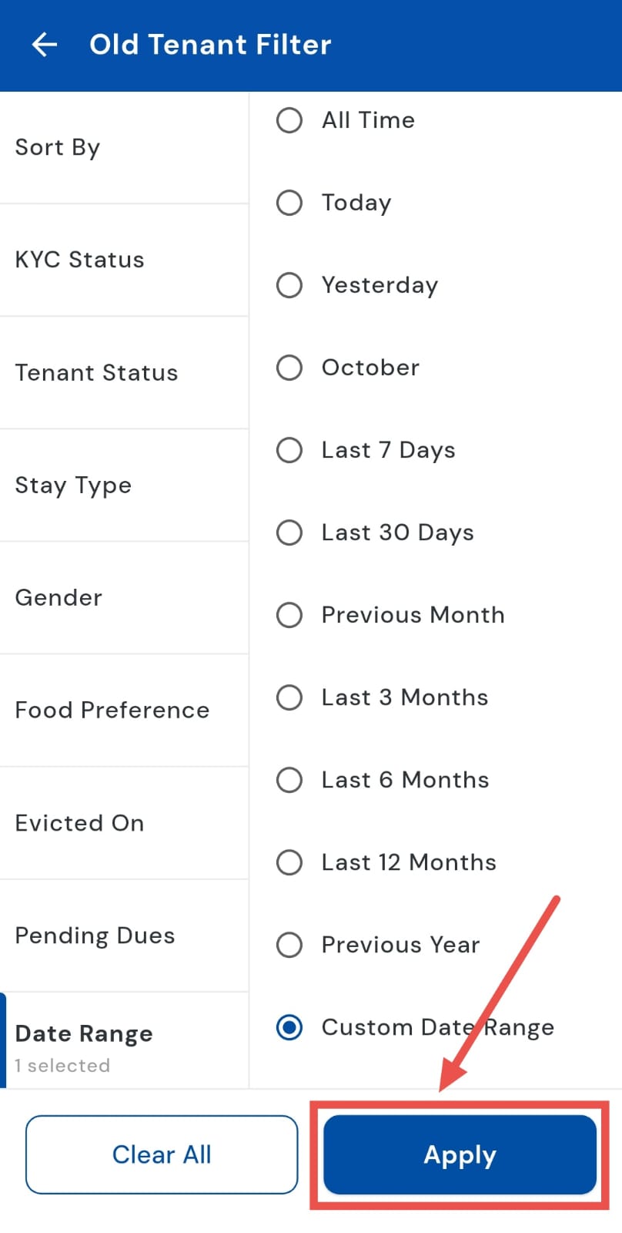Open Tenant Status filter section
The image size is (622, 1233).
123,372
